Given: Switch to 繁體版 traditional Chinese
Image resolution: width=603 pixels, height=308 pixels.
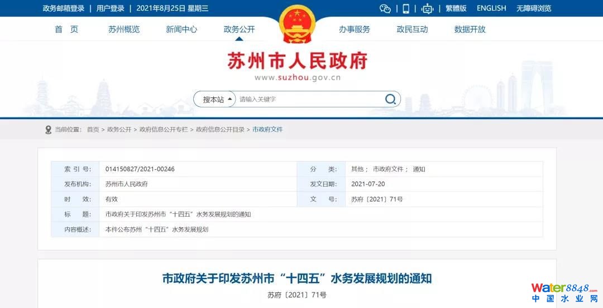Looking at the screenshot, I should pyautogui.click(x=456, y=8).
